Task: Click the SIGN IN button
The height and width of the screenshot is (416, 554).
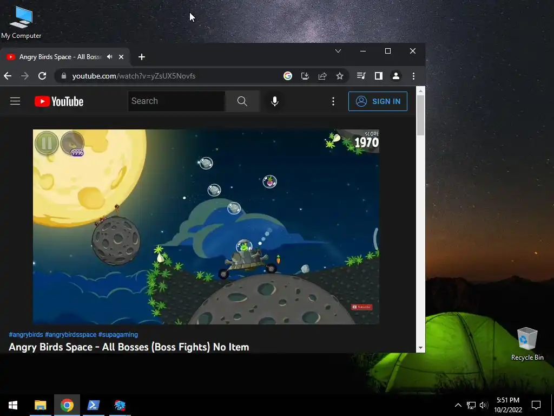Action: pyautogui.click(x=378, y=101)
